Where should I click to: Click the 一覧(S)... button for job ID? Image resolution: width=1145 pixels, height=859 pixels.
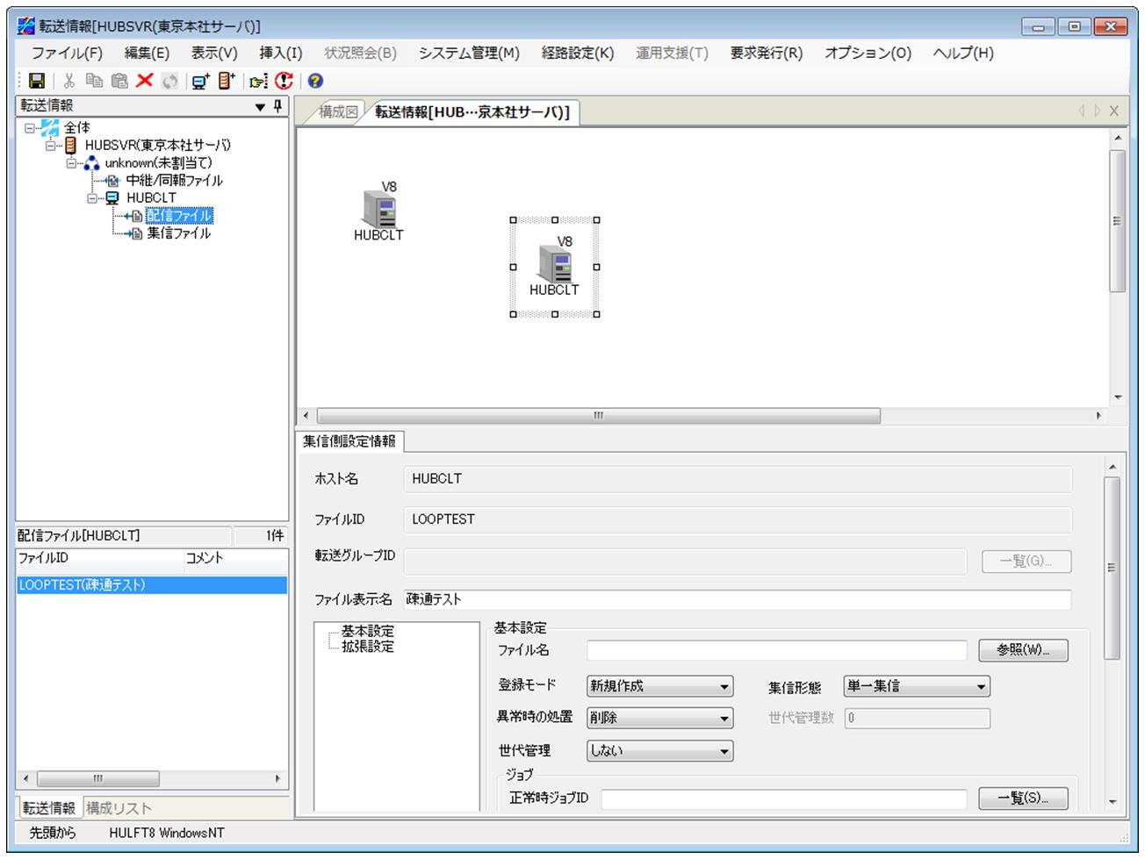pyautogui.click(x=1023, y=798)
